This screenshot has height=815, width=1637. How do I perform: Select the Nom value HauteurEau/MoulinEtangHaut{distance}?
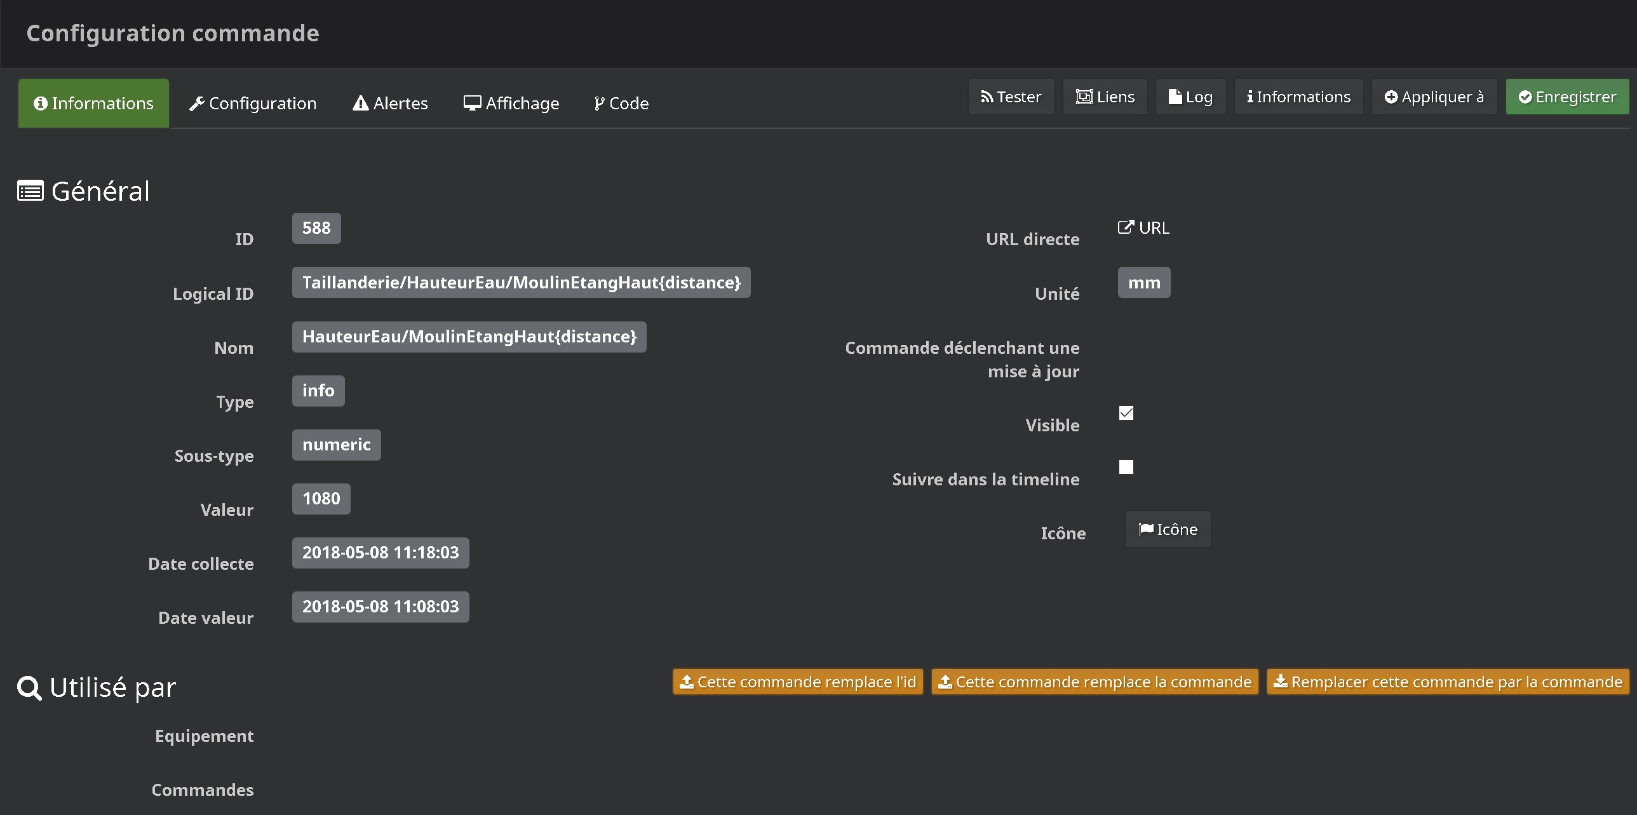469,337
